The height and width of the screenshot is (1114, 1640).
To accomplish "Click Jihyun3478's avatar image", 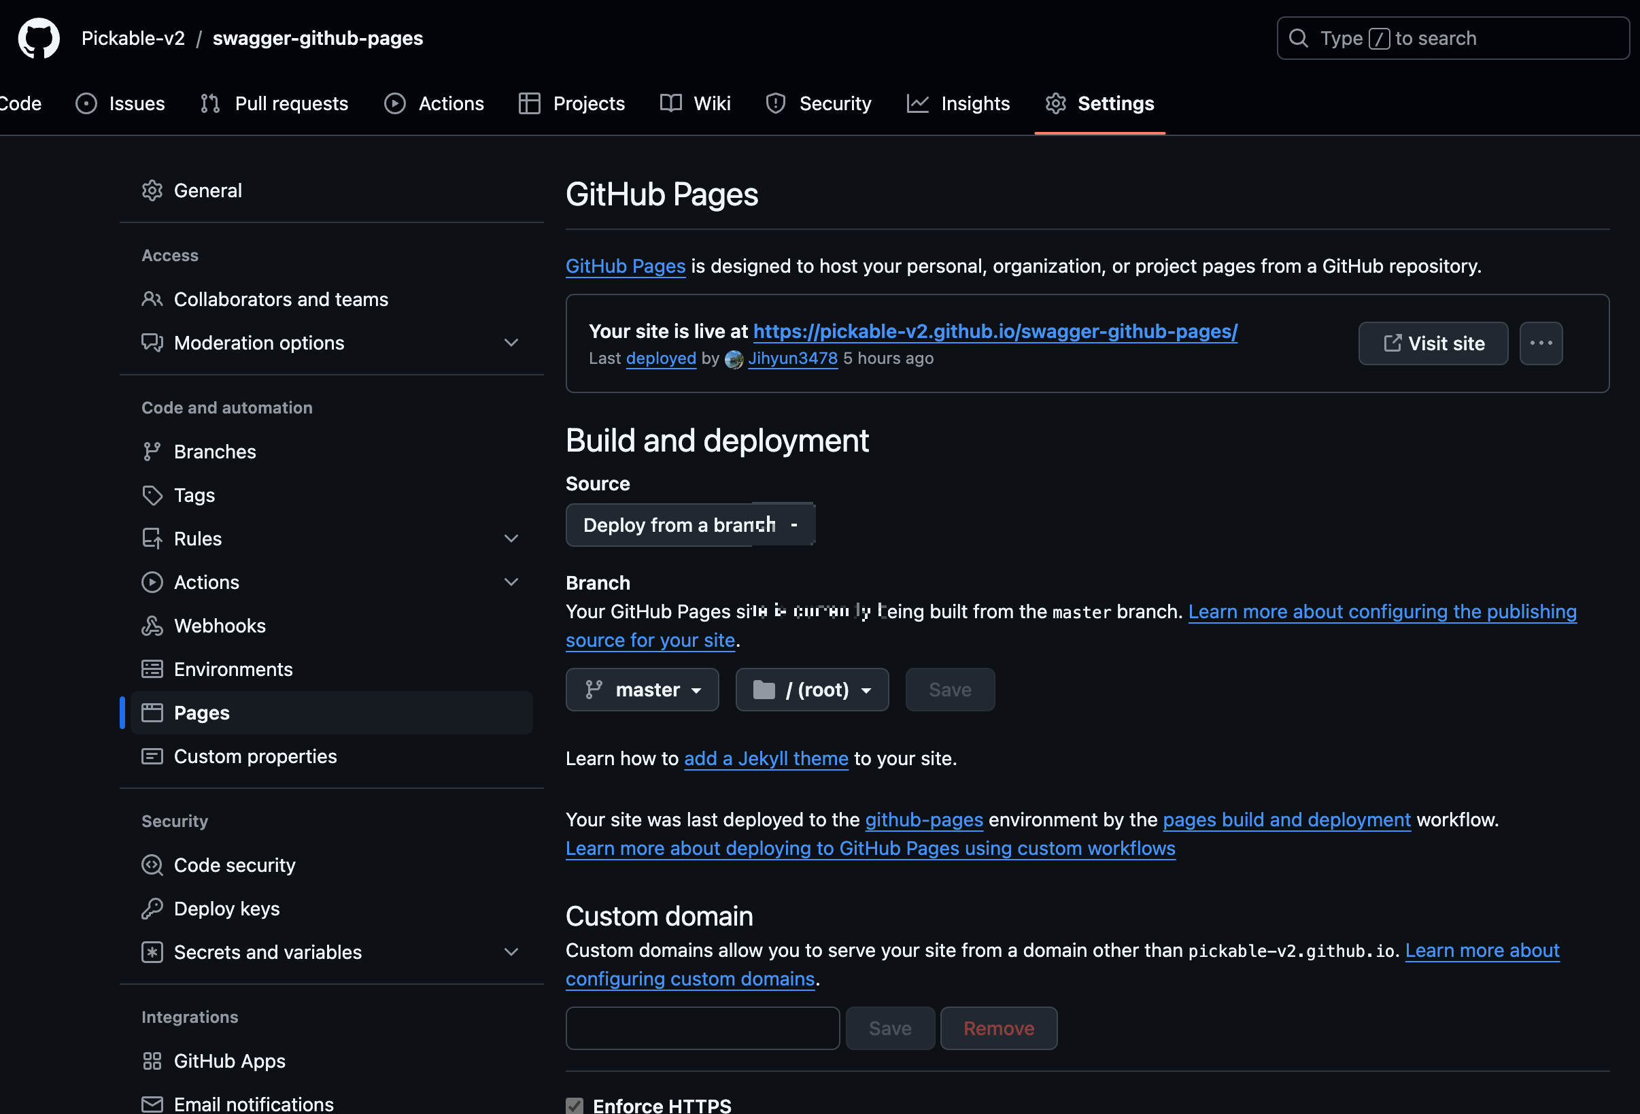I will [x=734, y=359].
